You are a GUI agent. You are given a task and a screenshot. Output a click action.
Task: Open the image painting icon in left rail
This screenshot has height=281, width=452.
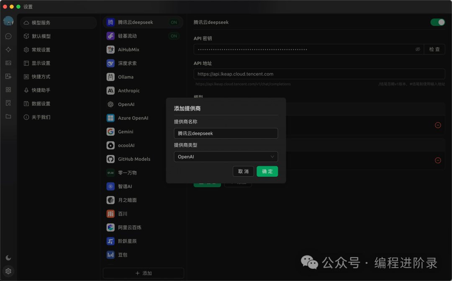point(8,63)
